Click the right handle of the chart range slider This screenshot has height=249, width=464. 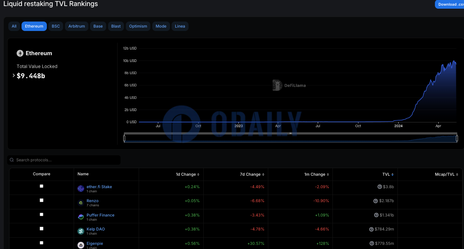pos(457,139)
